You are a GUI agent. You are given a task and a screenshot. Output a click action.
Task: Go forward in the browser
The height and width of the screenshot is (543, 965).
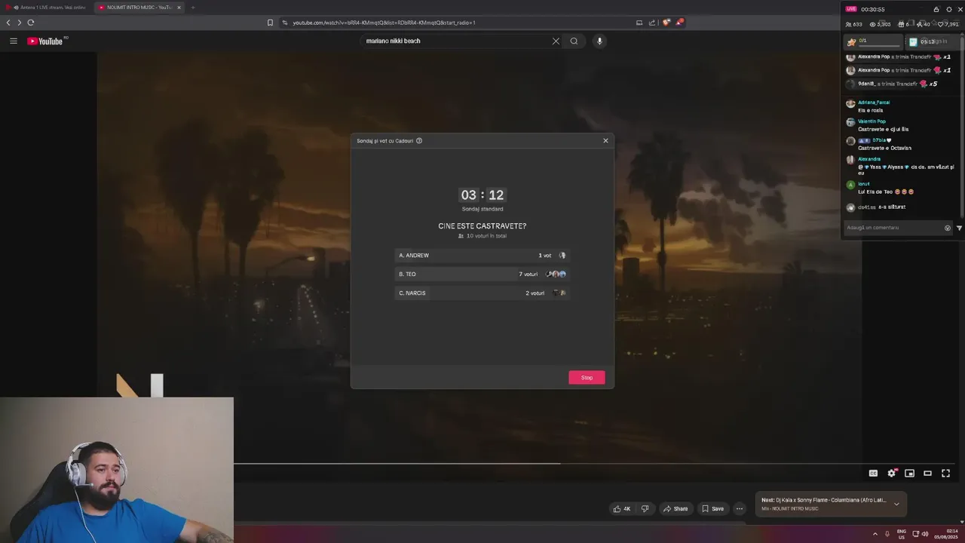[x=19, y=23]
